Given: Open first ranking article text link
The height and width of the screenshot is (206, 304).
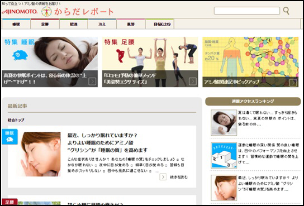Looking at the screenshot, I should [268, 118].
